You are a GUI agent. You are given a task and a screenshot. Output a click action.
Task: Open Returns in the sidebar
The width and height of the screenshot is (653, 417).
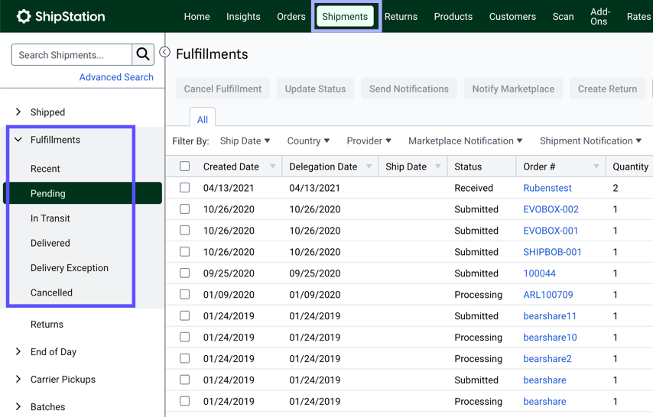[47, 324]
